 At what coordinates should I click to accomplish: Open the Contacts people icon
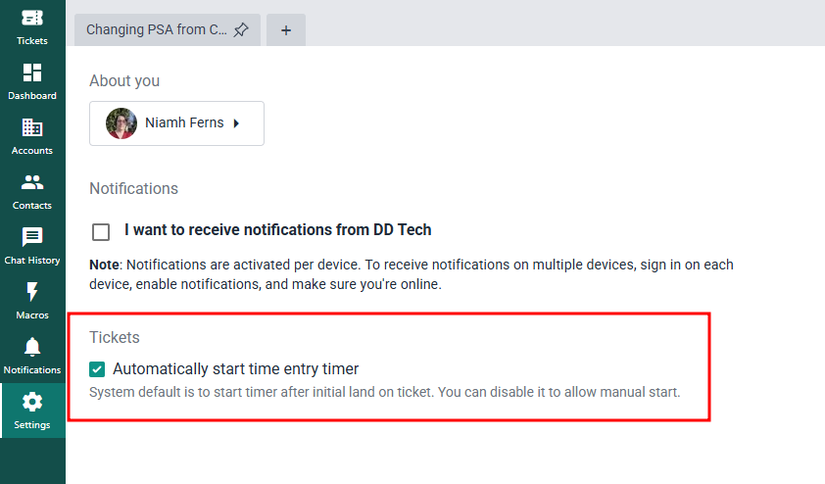tap(32, 183)
